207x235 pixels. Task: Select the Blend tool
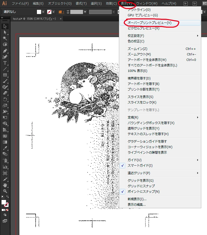point(5,154)
